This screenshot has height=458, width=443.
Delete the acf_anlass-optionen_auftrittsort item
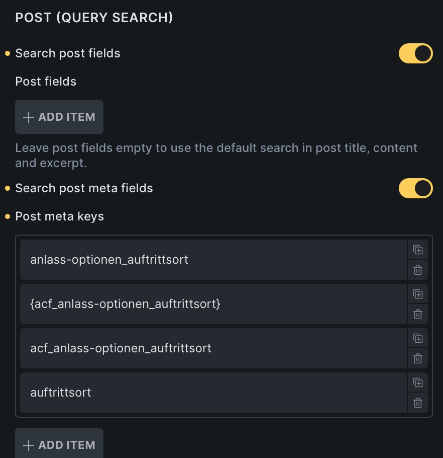(417, 358)
